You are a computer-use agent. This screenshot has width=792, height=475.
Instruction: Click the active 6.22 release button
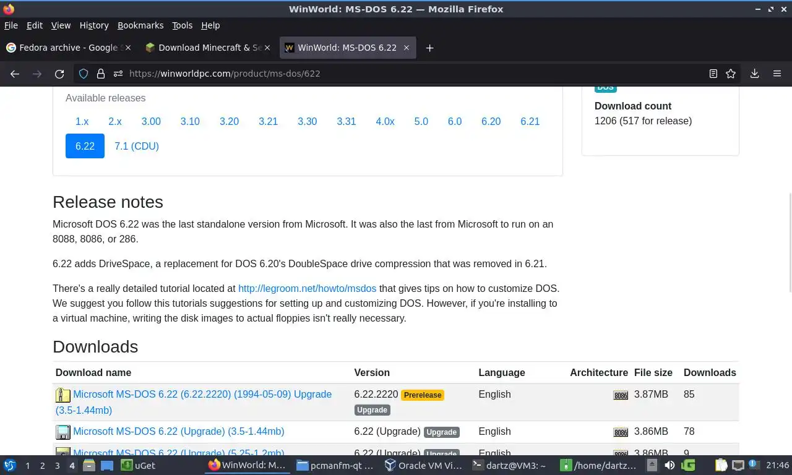click(85, 146)
